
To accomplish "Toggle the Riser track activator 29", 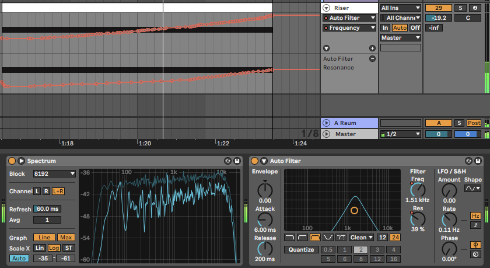I will (439, 8).
